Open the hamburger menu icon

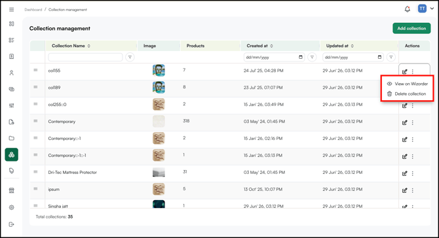pos(12,10)
